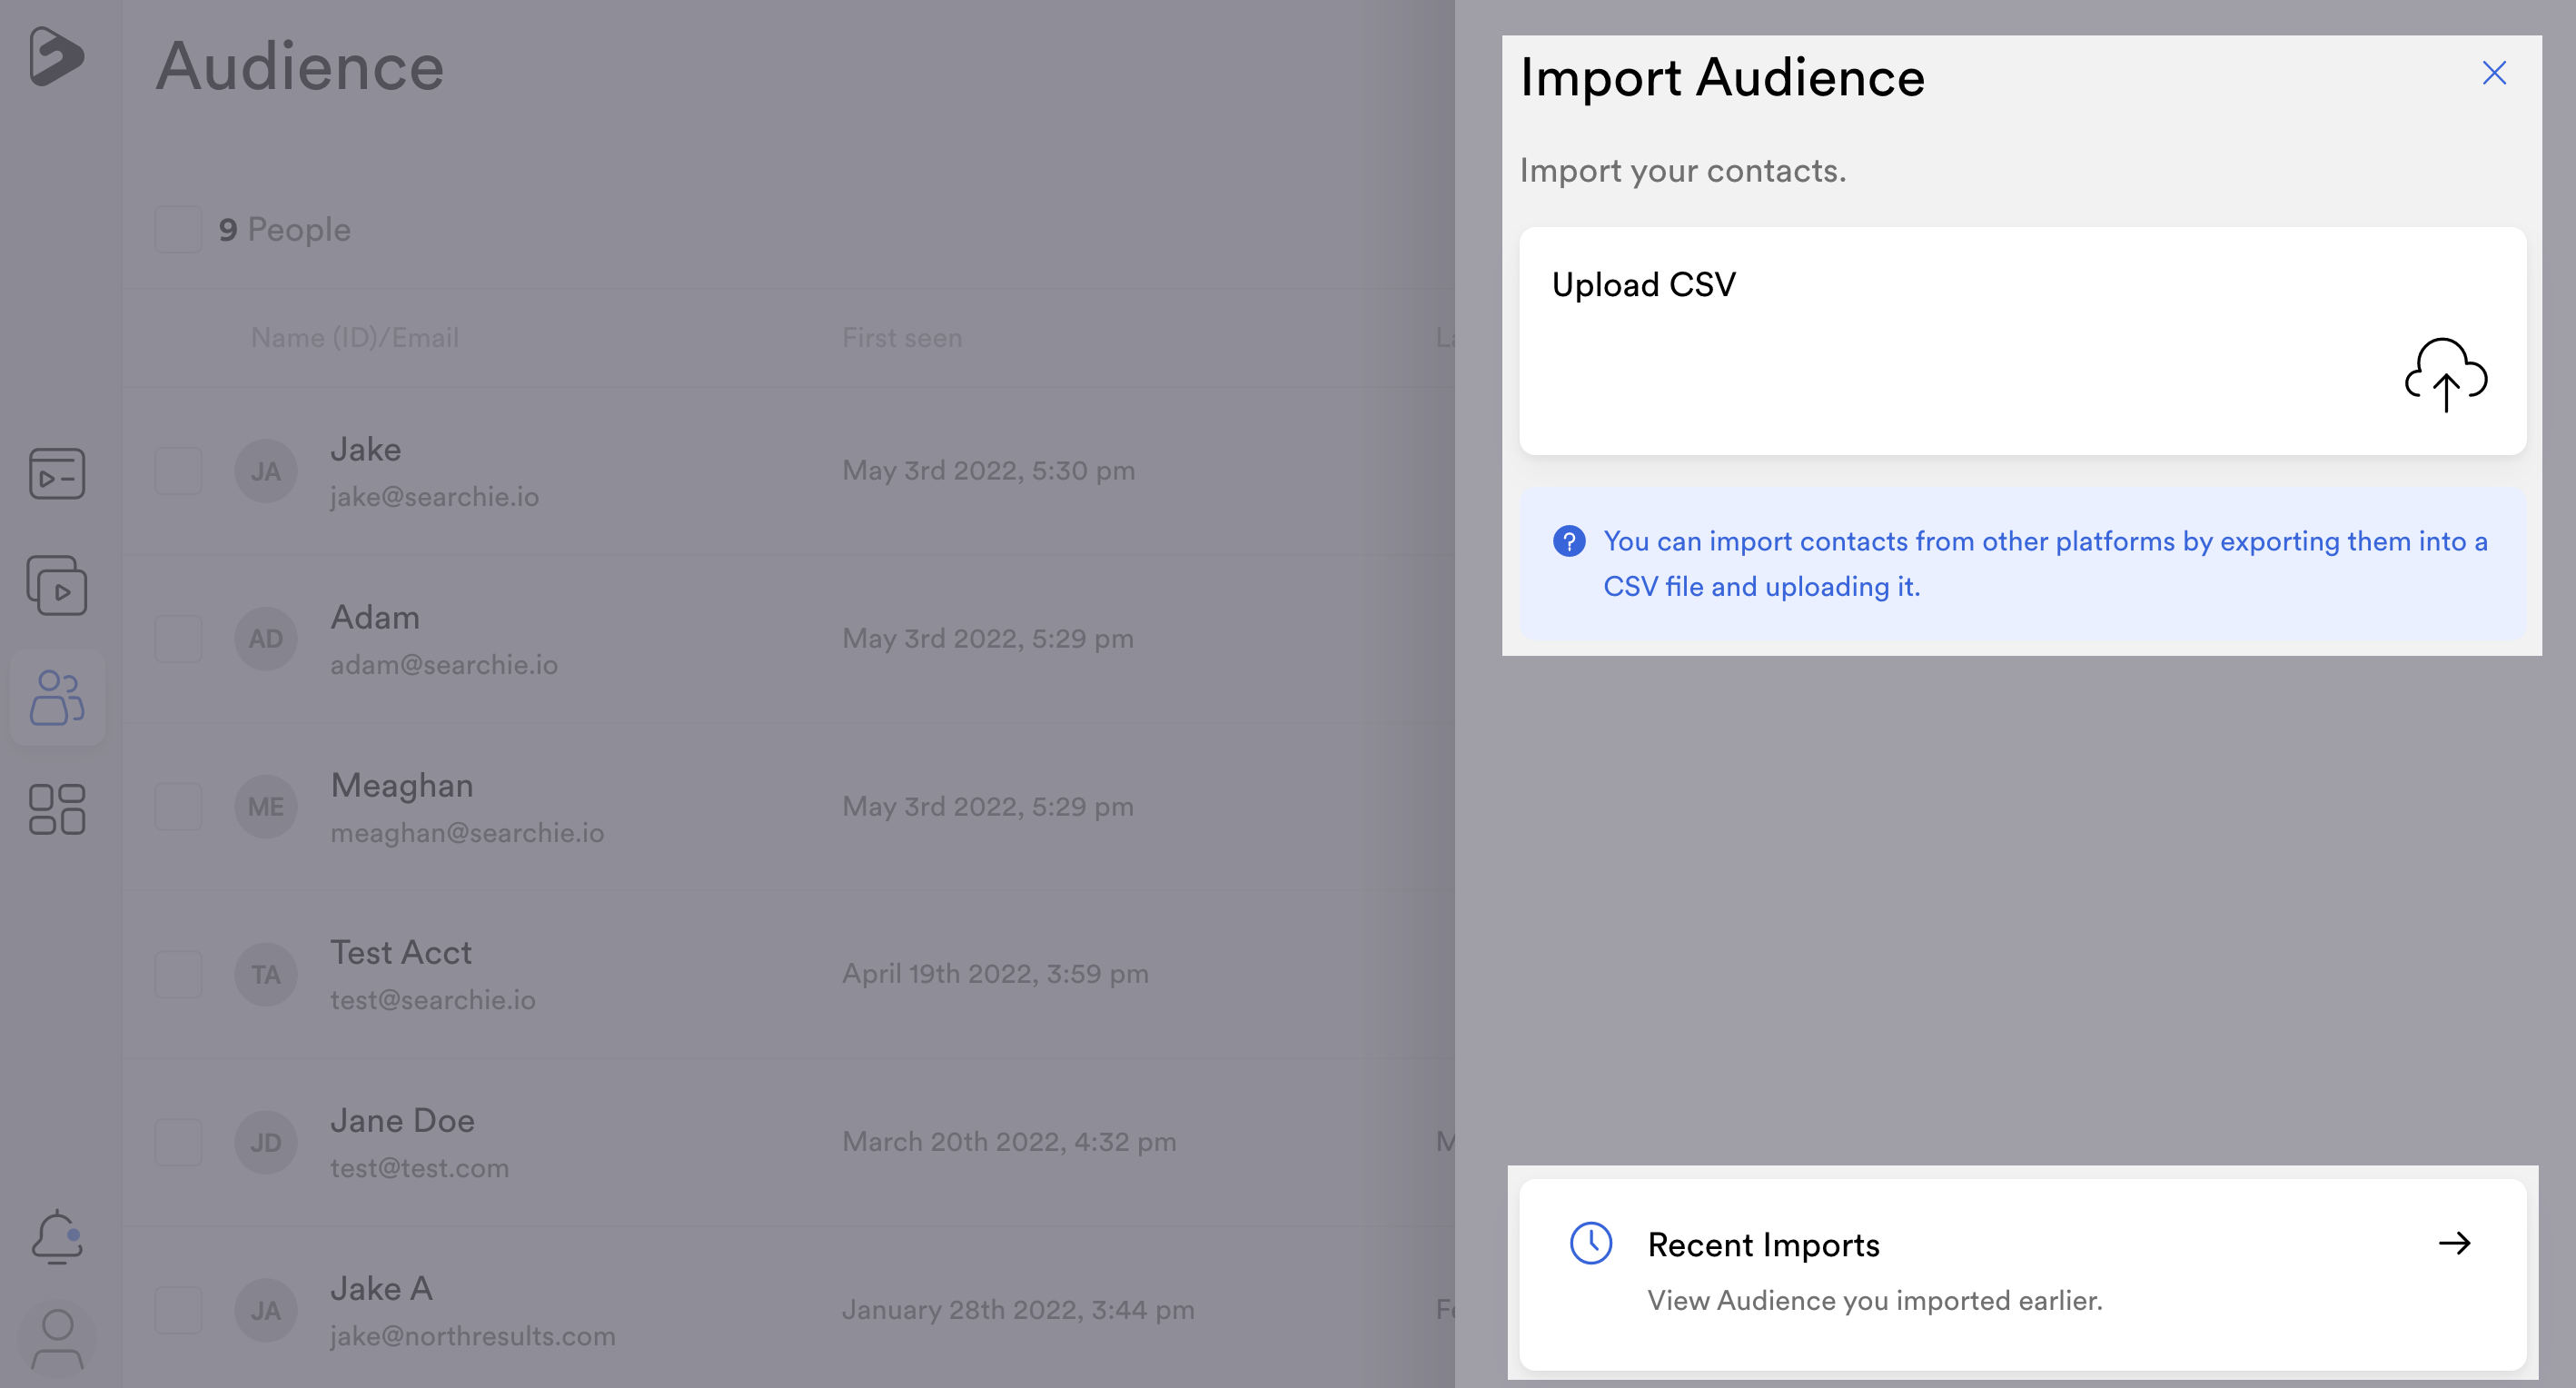This screenshot has width=2576, height=1388.
Task: Select the checkbox for Adam
Action: pyautogui.click(x=179, y=639)
